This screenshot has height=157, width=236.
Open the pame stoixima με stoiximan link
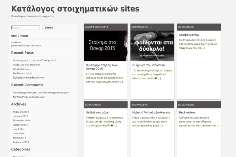(26, 46)
